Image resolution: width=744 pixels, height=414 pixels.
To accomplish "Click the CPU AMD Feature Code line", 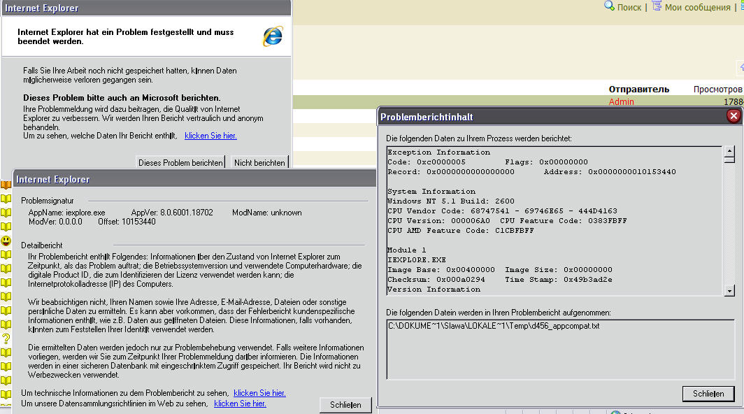I will 460,231.
